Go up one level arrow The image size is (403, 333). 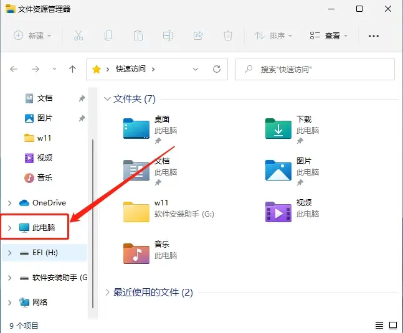point(72,69)
